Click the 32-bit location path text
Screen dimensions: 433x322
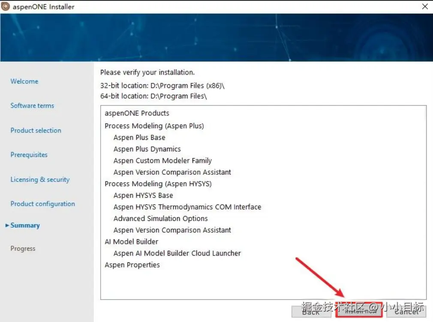click(162, 86)
